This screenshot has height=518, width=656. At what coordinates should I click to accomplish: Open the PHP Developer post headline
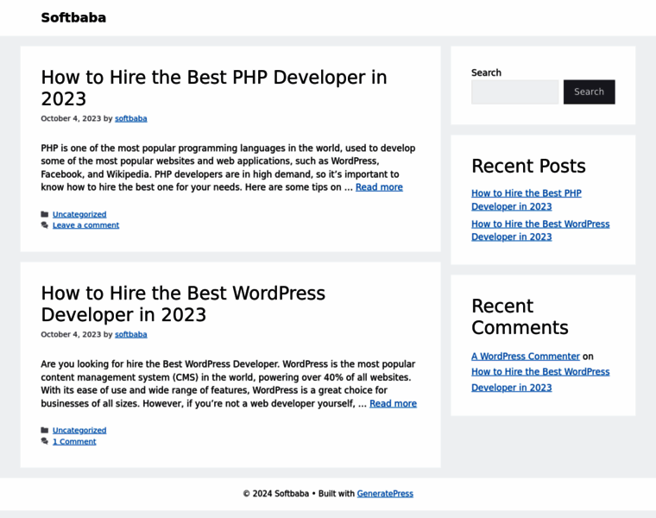pos(213,87)
